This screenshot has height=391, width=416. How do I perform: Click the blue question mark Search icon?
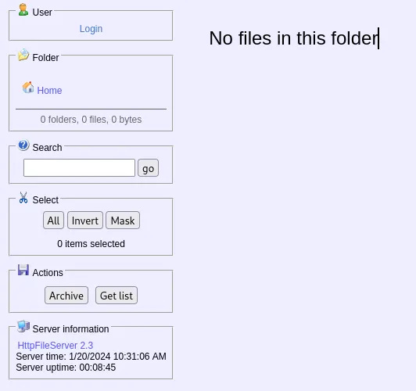[23, 145]
